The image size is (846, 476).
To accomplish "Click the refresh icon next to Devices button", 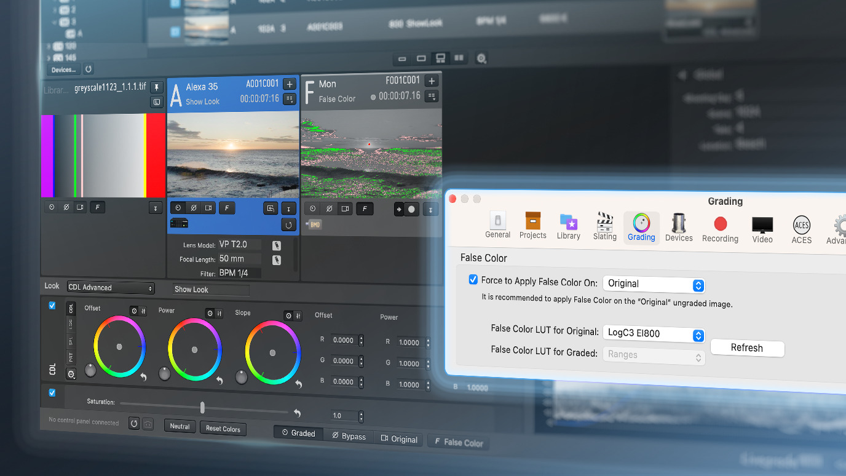I will (x=88, y=69).
